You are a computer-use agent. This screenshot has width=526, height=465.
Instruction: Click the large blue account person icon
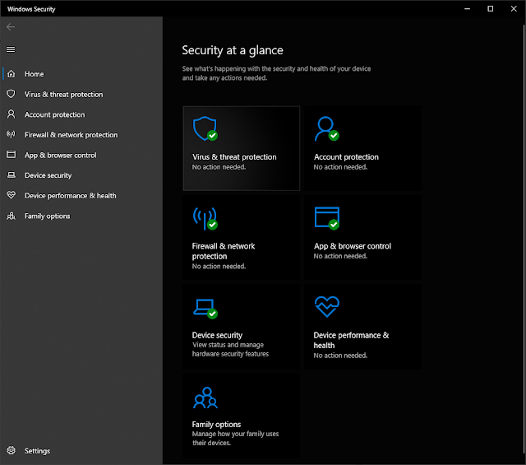325,128
